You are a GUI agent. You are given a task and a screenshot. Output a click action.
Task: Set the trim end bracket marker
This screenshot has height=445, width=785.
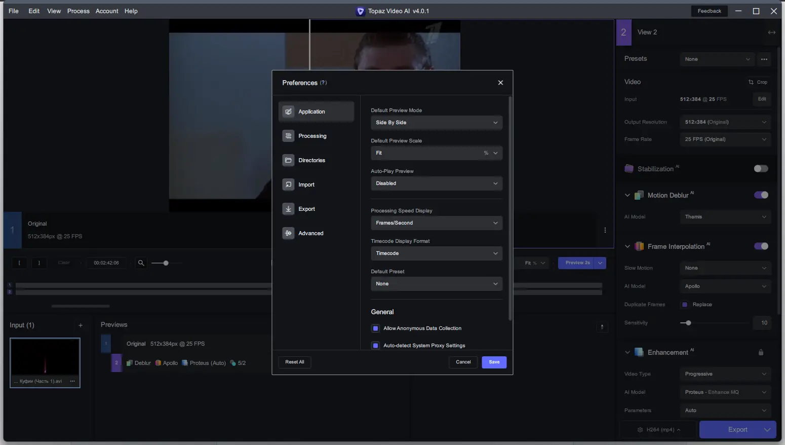(x=39, y=263)
